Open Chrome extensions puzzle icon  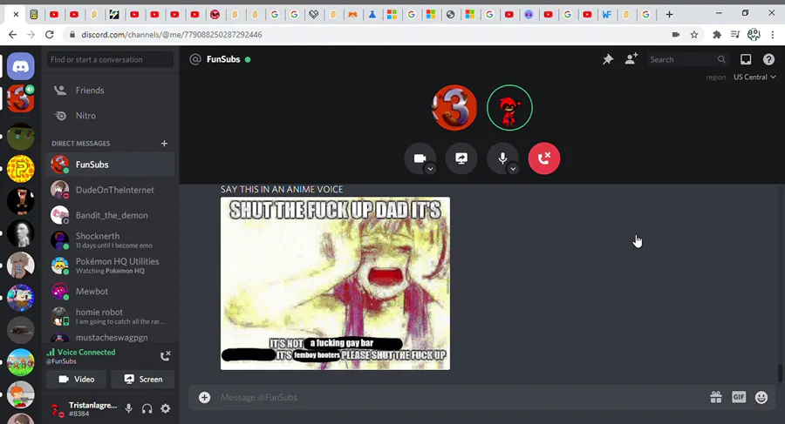click(x=717, y=35)
